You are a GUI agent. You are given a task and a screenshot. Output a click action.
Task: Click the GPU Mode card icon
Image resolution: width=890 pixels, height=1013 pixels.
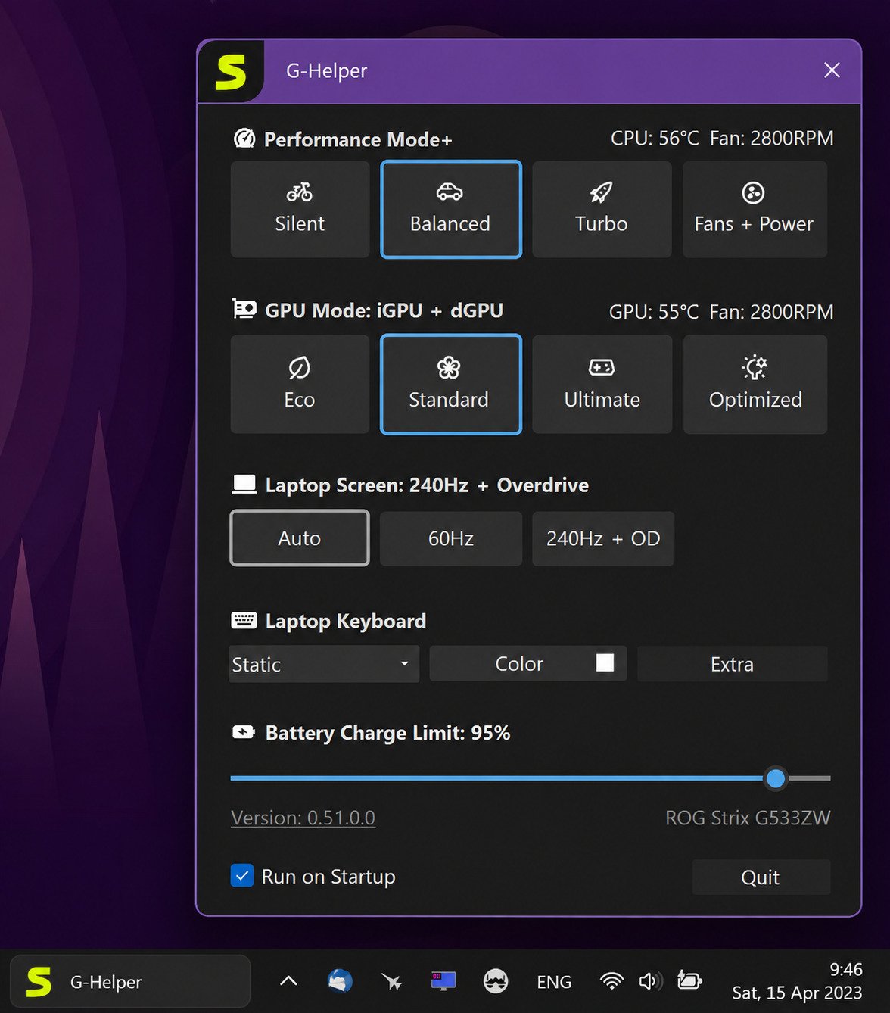click(x=244, y=309)
